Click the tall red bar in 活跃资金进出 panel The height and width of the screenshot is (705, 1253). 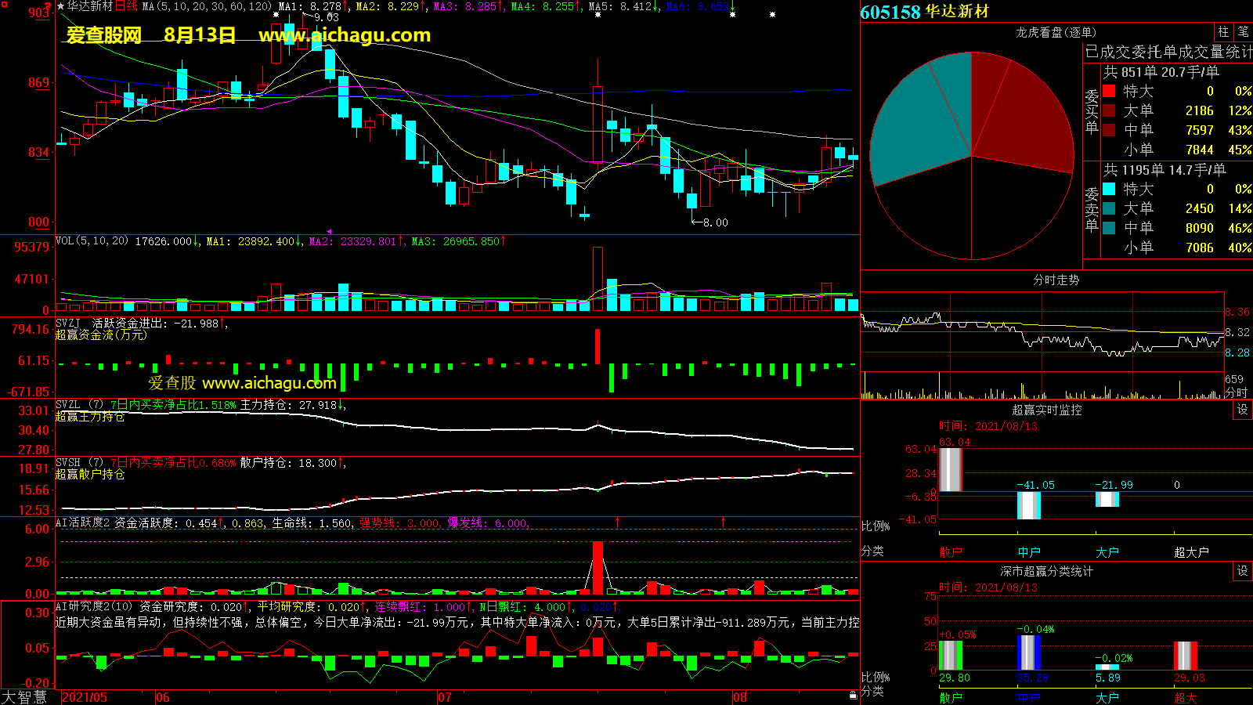click(598, 346)
